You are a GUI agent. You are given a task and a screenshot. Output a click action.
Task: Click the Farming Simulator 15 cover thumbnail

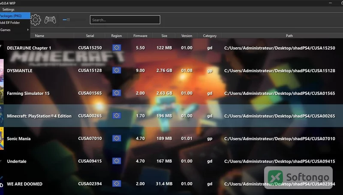2,93
